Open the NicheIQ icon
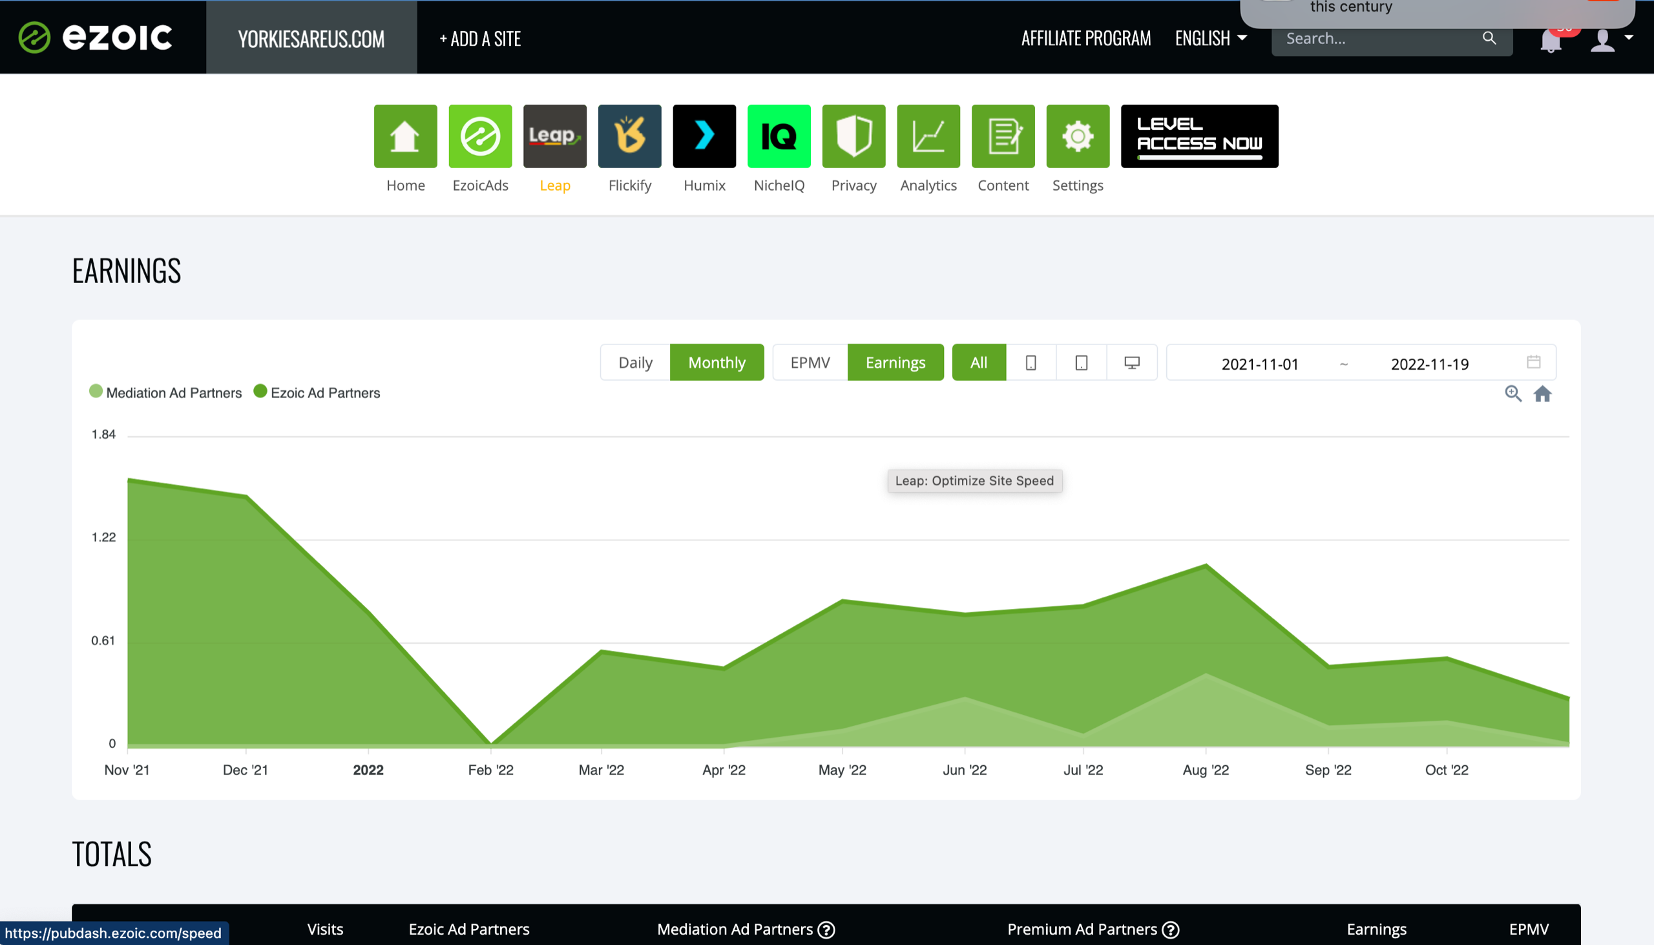This screenshot has height=945, width=1654. point(779,136)
